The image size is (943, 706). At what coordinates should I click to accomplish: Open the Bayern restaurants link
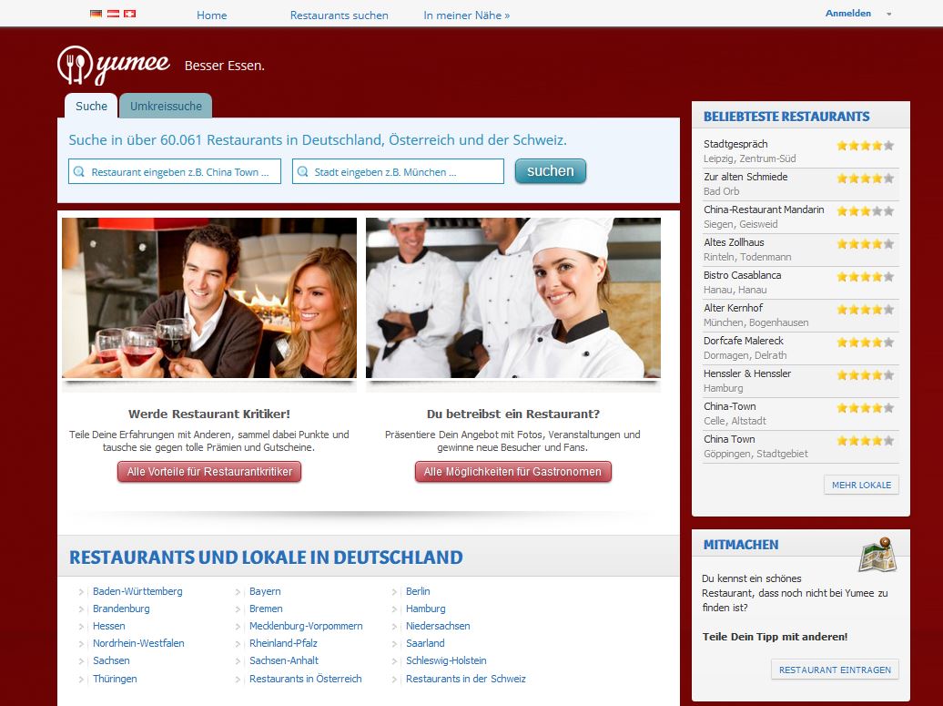click(x=265, y=591)
